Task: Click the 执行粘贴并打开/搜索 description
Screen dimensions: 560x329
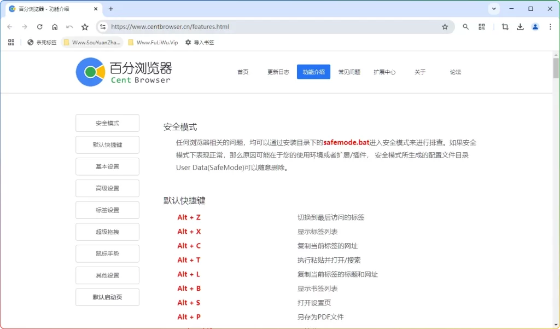Action: 329,260
